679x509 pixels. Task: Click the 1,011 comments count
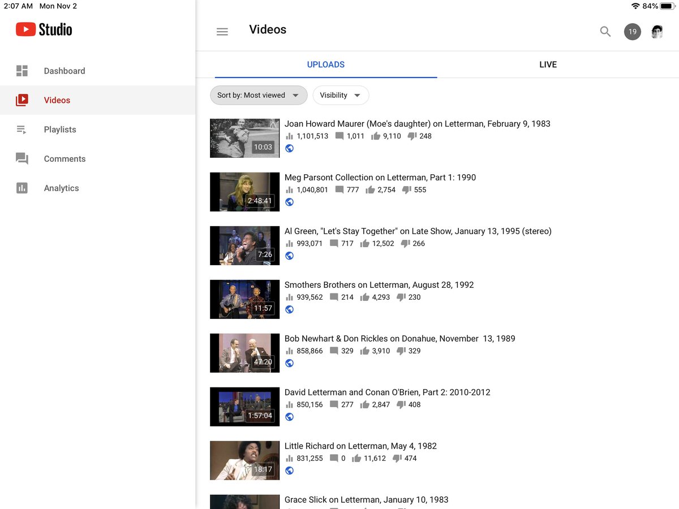click(355, 136)
